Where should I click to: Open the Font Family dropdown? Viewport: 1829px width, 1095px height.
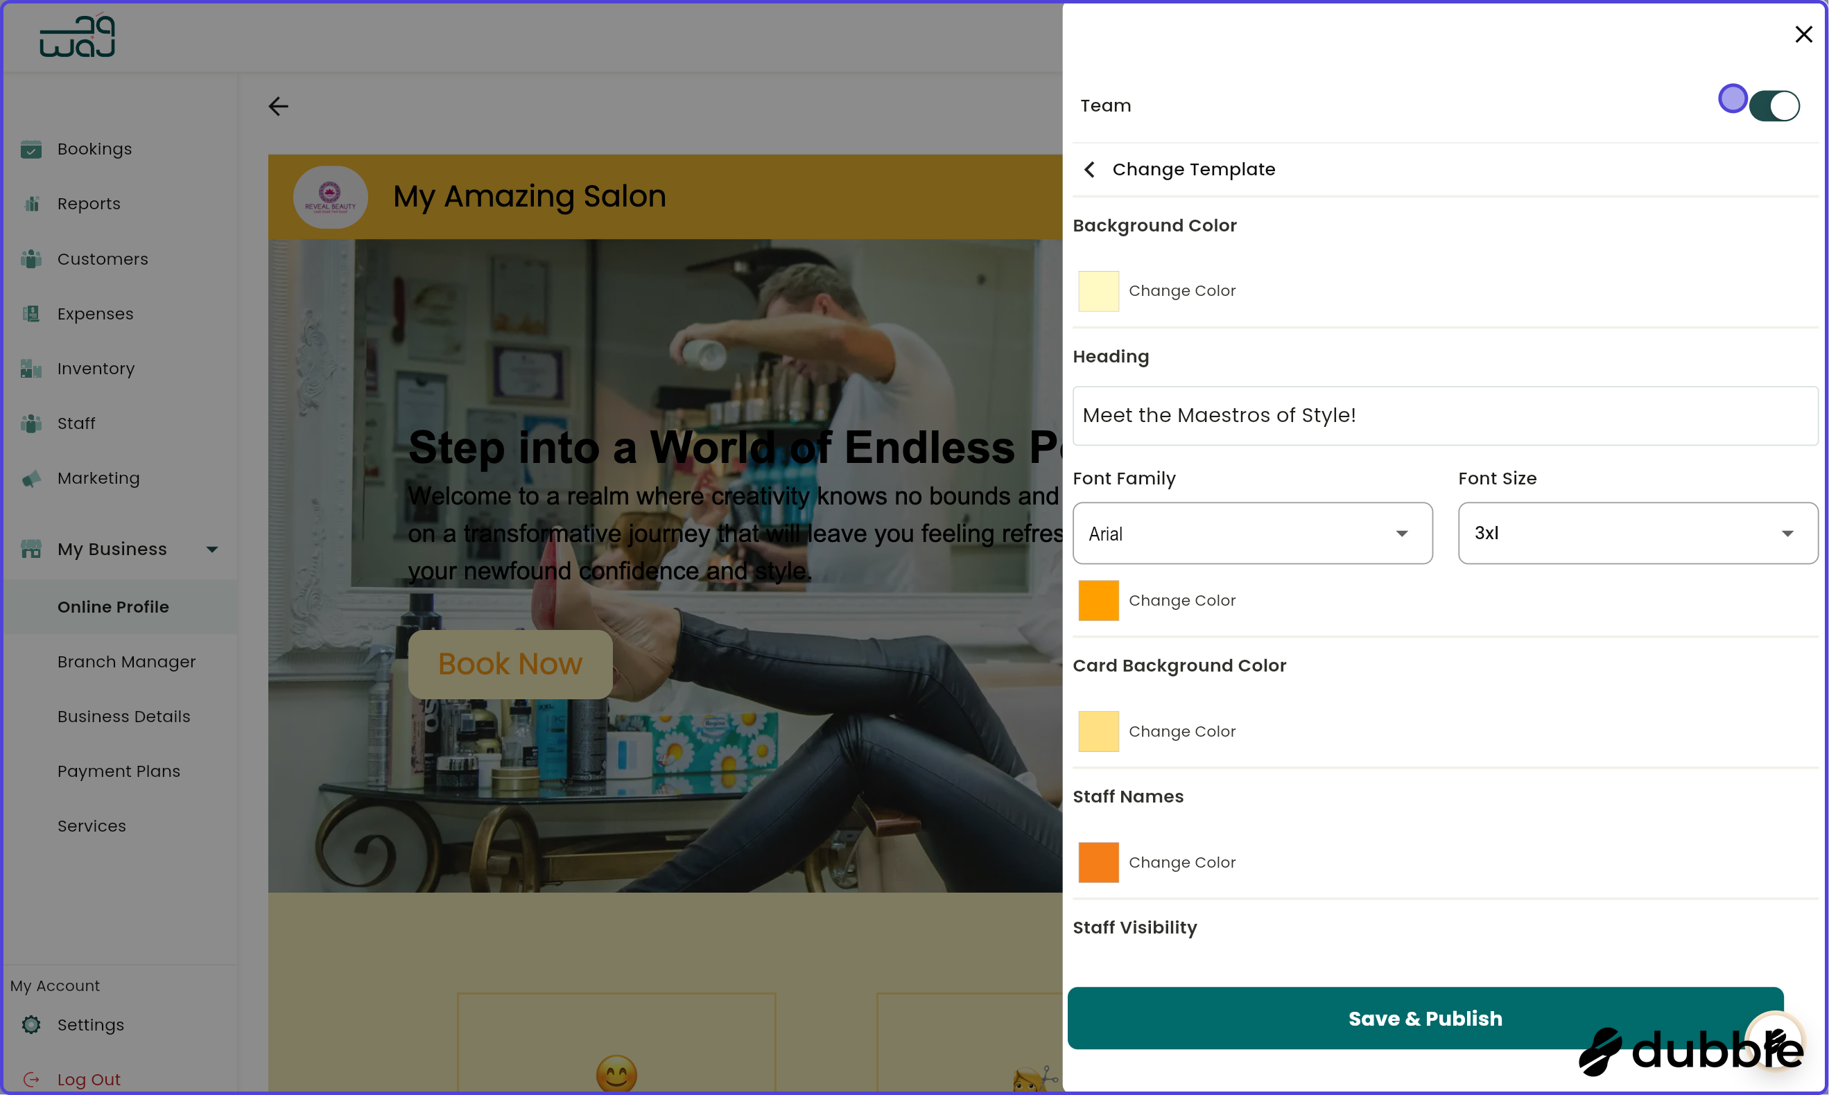1252,533
